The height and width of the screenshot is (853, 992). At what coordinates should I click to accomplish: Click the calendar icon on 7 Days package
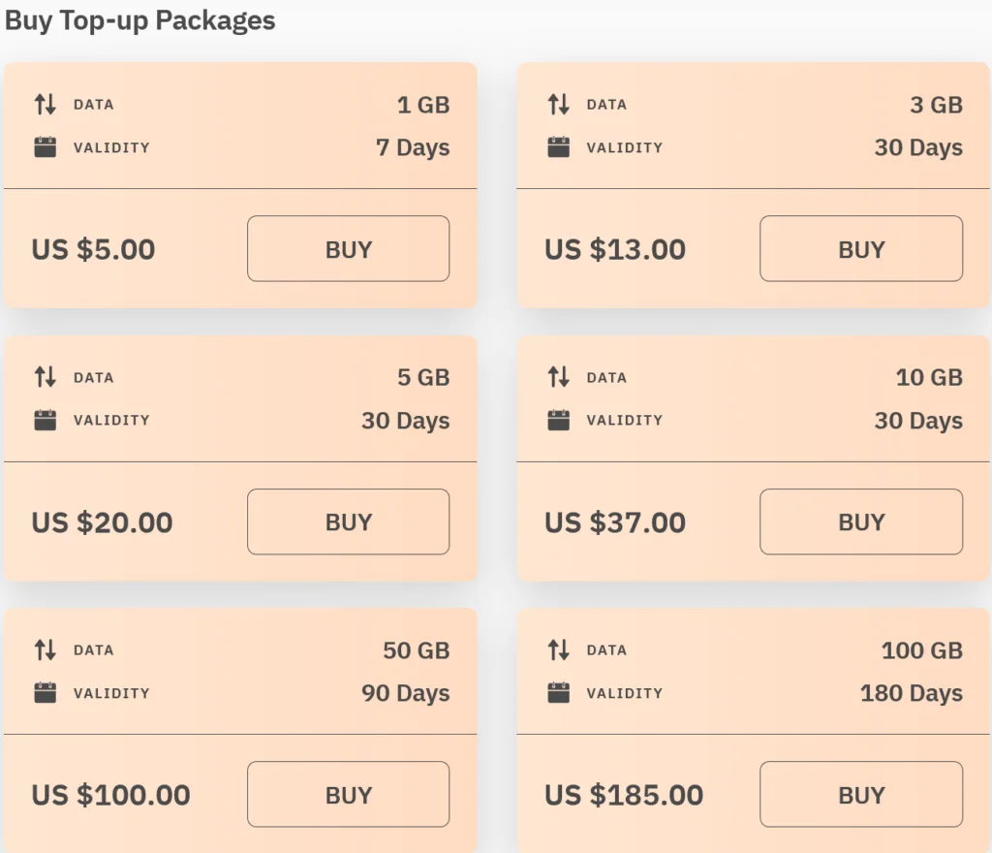point(46,147)
